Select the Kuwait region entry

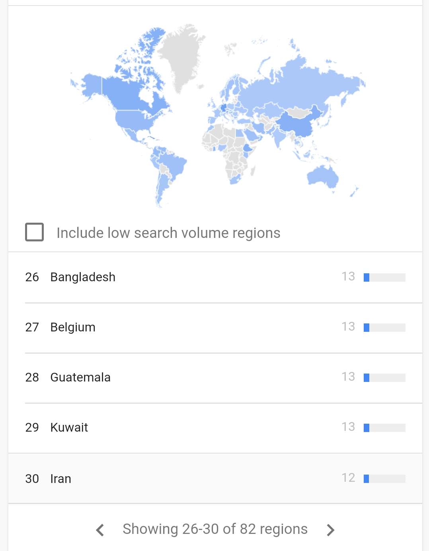215,428
